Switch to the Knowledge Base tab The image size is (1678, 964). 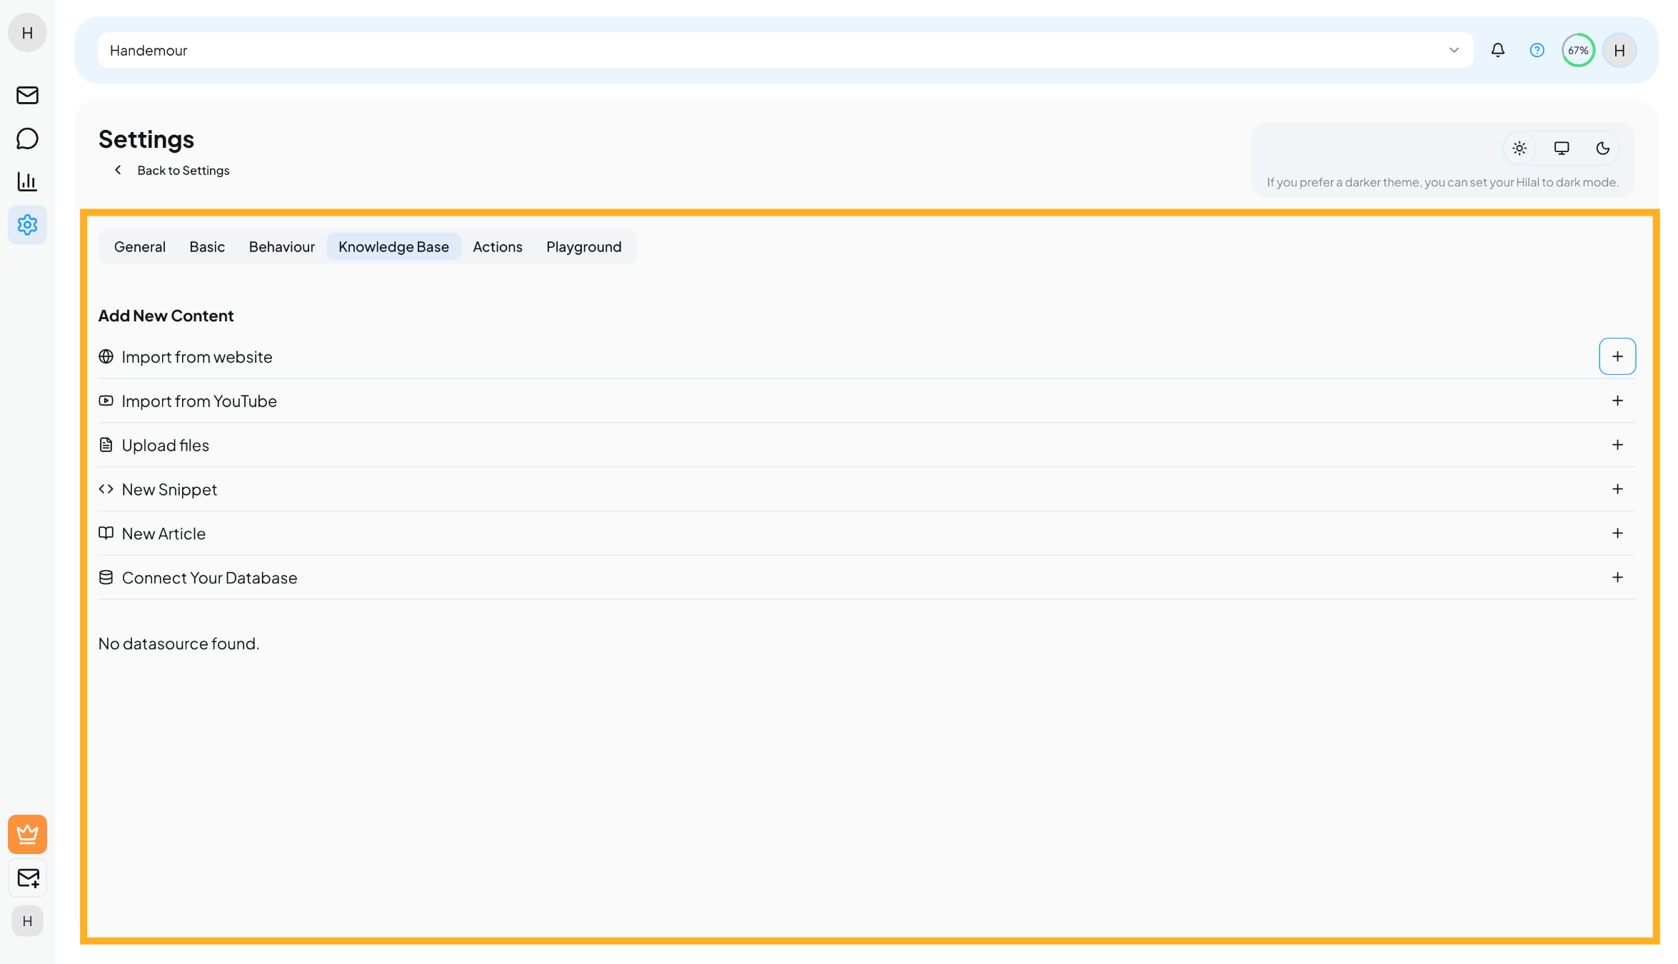(393, 246)
